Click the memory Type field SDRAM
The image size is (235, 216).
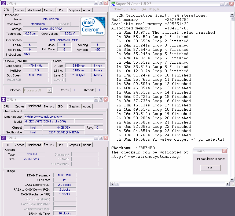click(x=31, y=154)
